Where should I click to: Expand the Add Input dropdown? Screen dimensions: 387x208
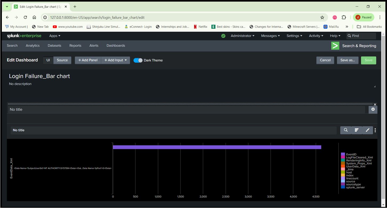click(116, 60)
